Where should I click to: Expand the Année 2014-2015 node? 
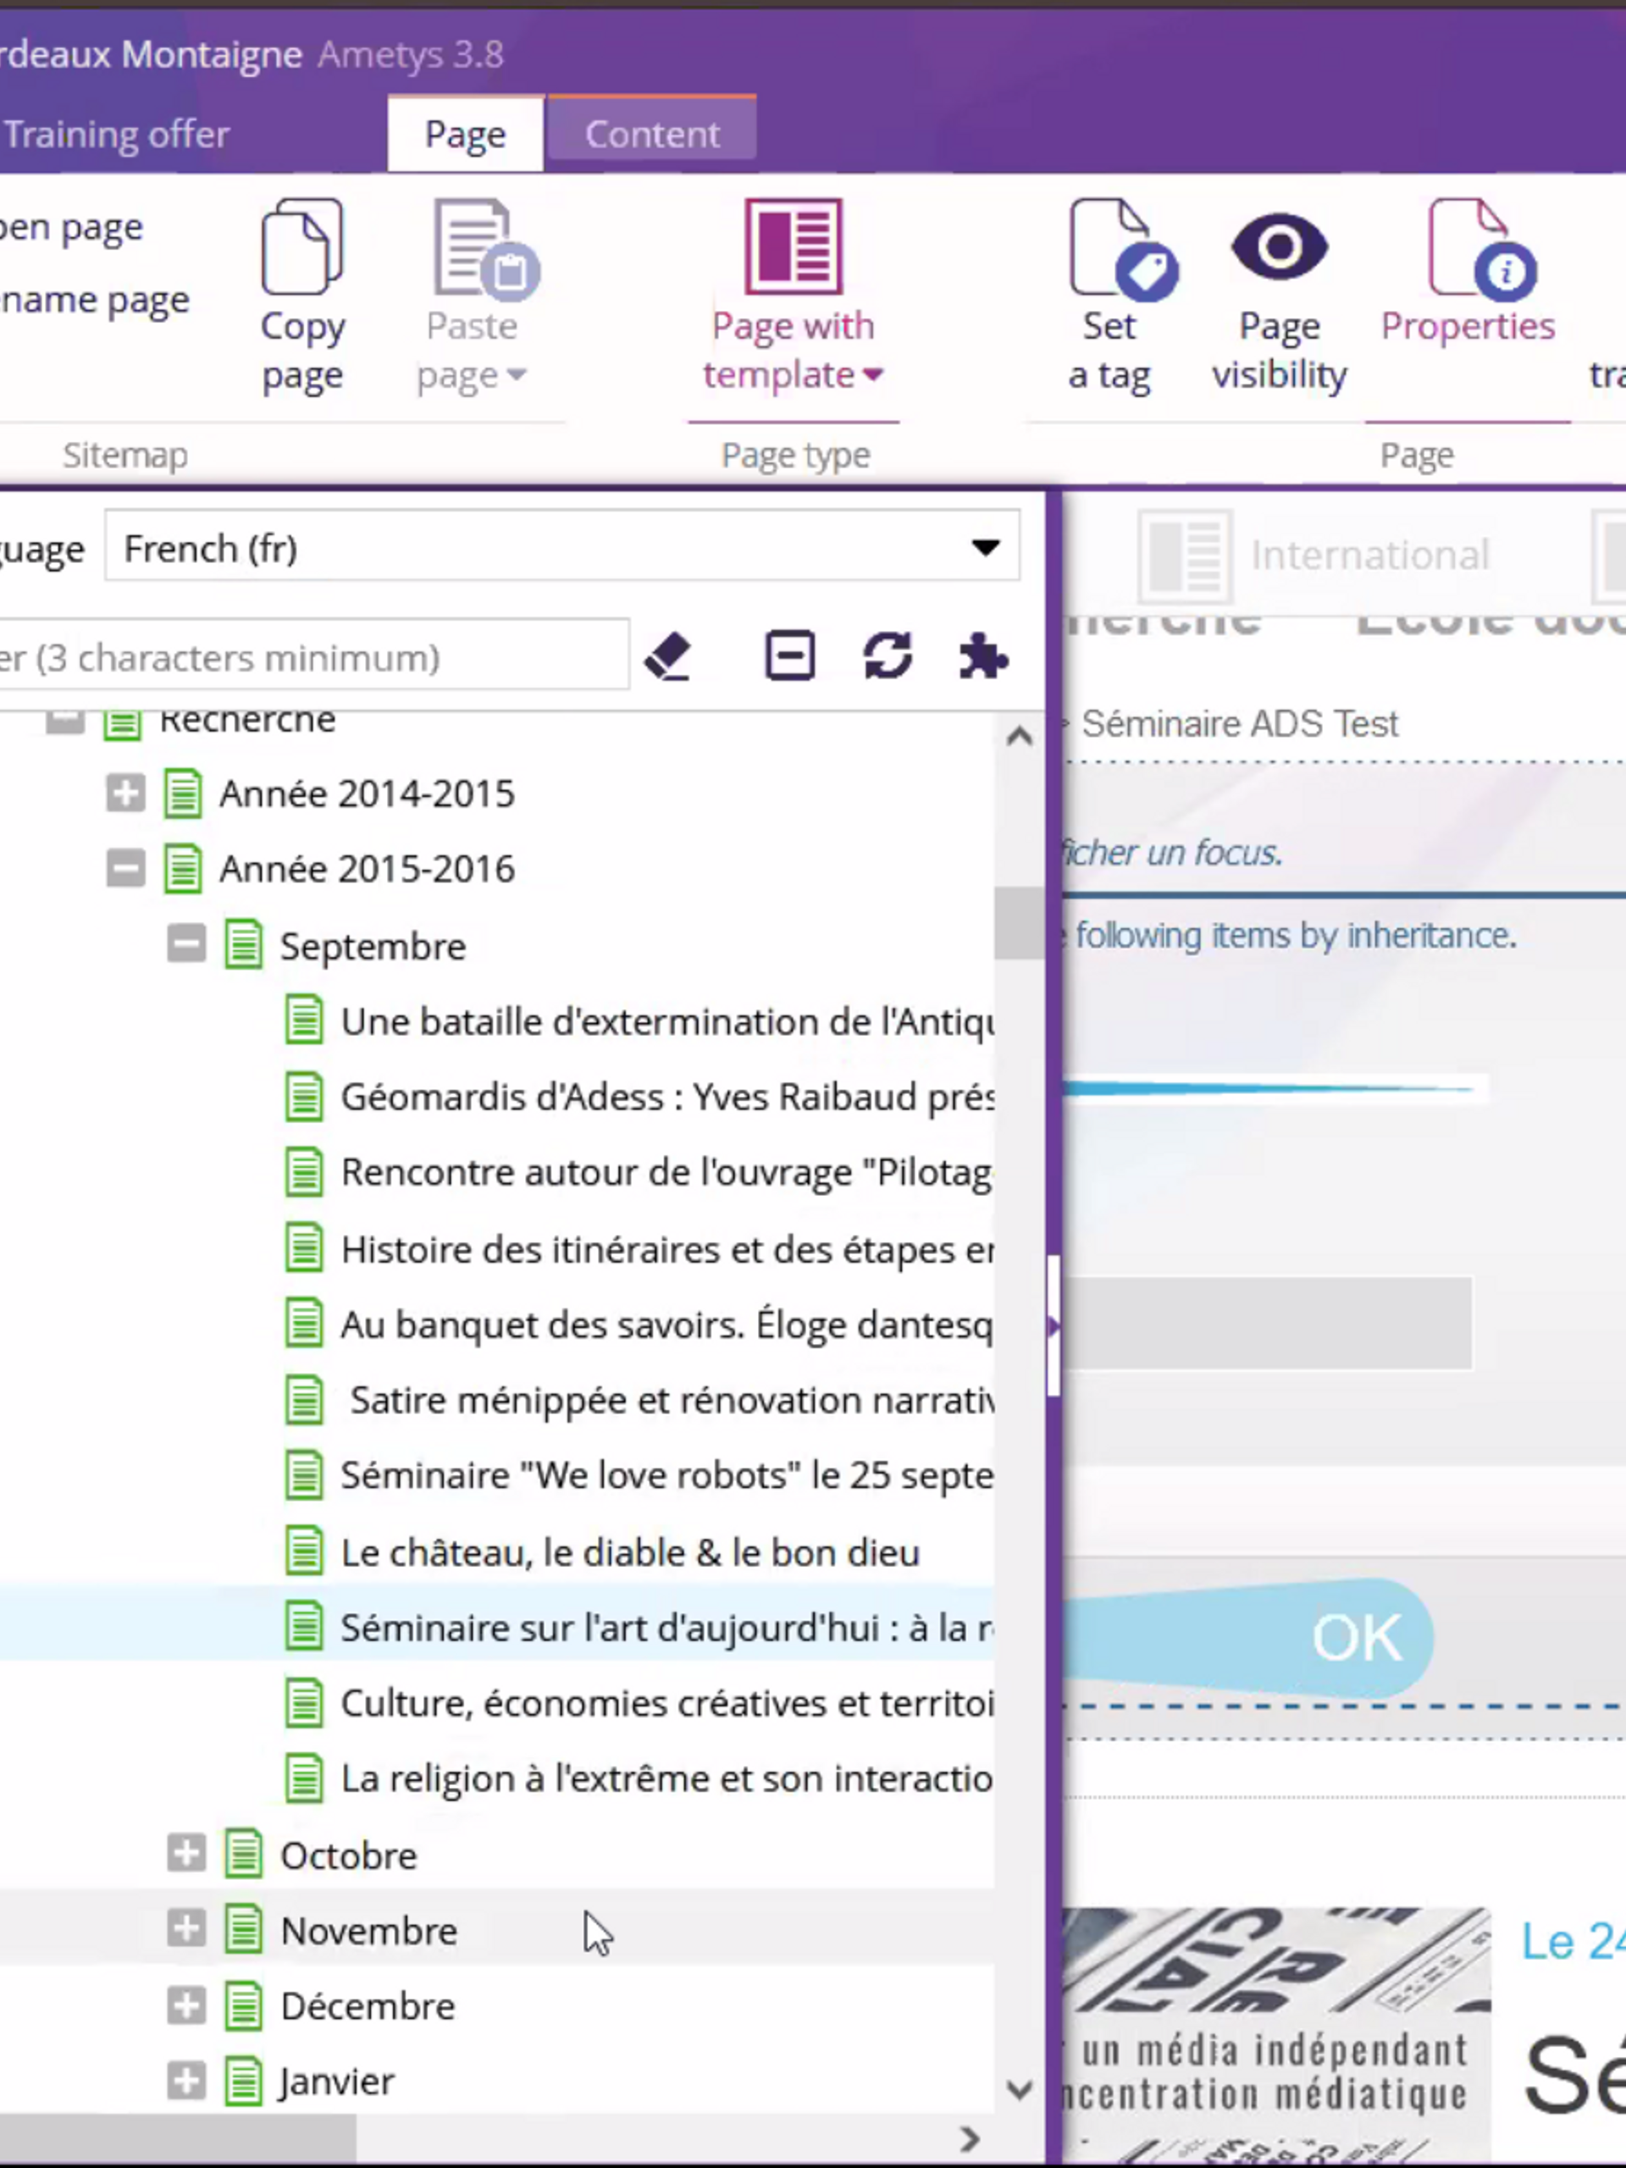125,793
